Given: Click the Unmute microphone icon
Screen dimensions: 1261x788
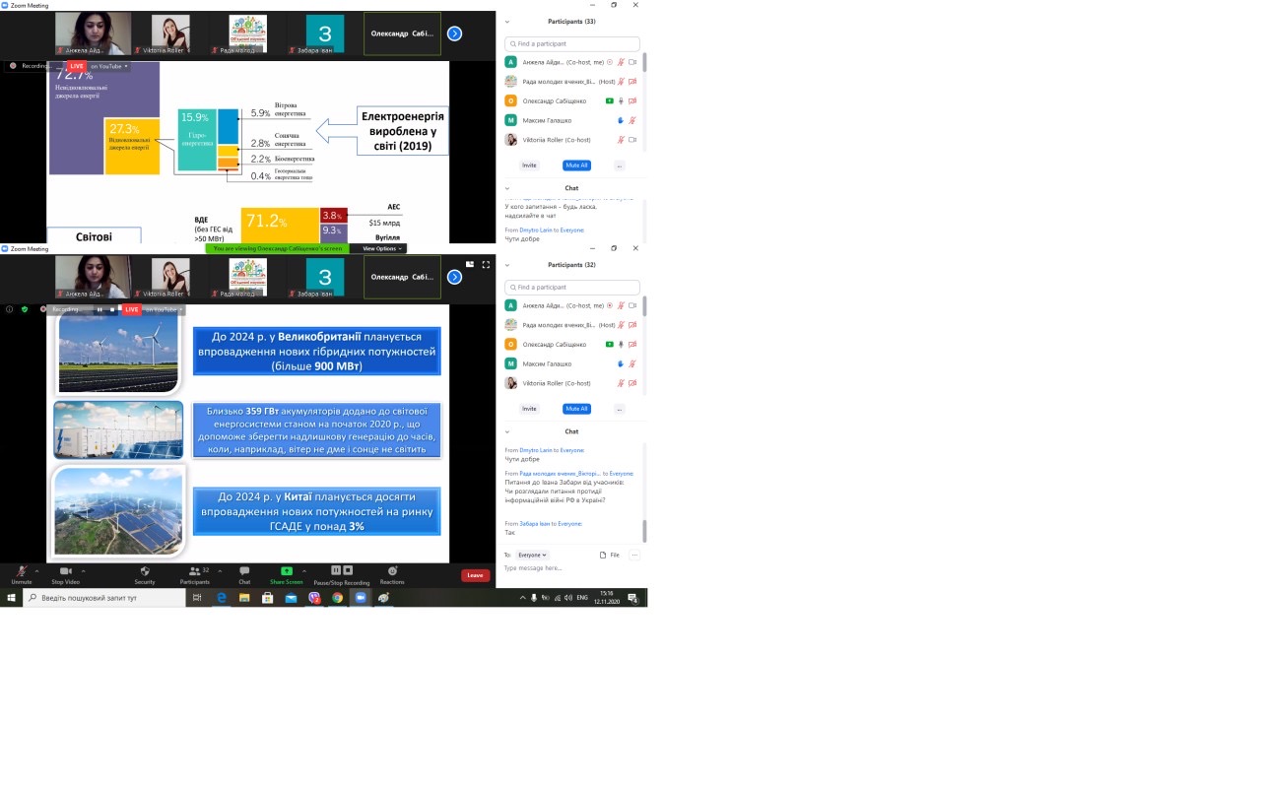Looking at the screenshot, I should tap(21, 571).
